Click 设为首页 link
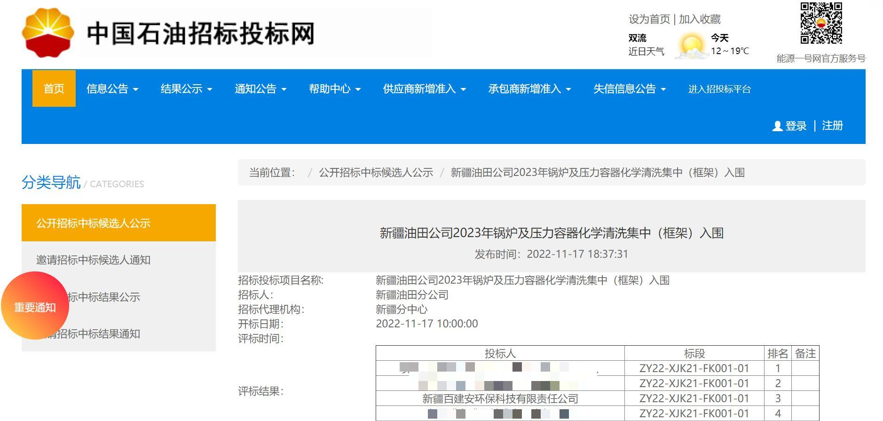The height and width of the screenshot is (421, 883). tap(649, 19)
